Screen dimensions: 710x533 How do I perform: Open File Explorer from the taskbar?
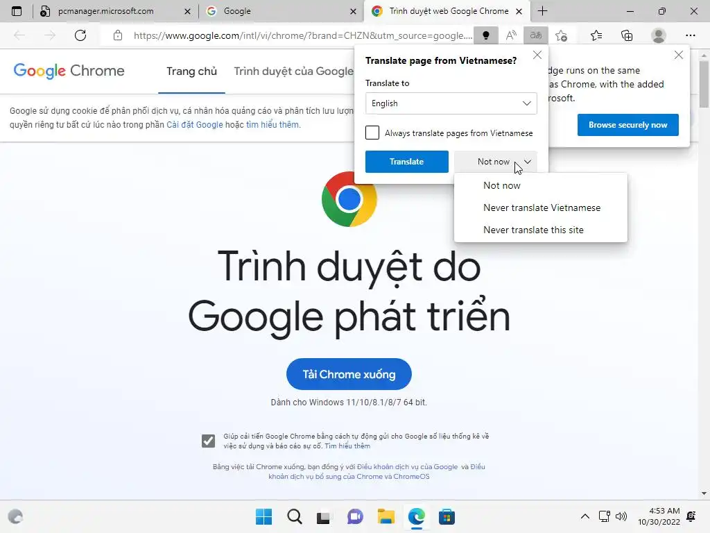click(386, 516)
